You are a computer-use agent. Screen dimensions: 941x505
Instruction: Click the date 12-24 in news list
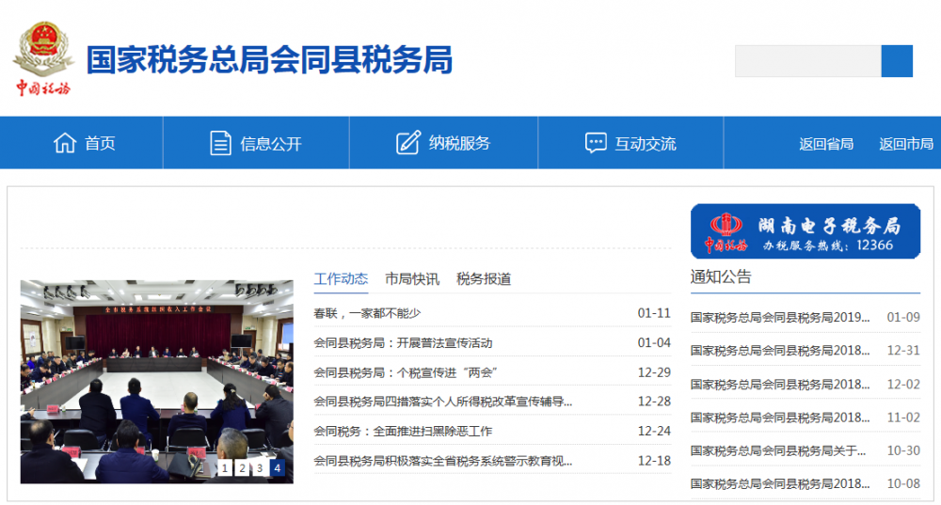[654, 432]
